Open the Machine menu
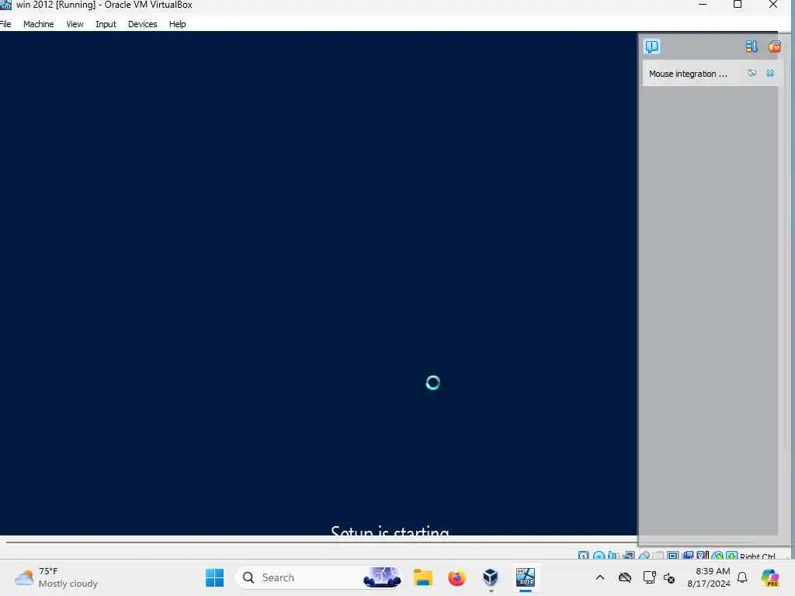Screen dimensions: 795x596 (x=39, y=24)
